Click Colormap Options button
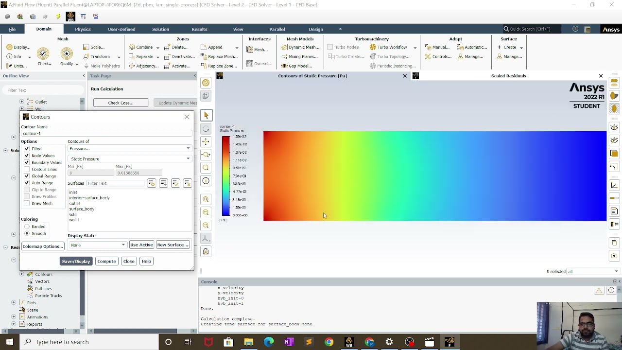Image resolution: width=622 pixels, height=350 pixels. point(43,246)
